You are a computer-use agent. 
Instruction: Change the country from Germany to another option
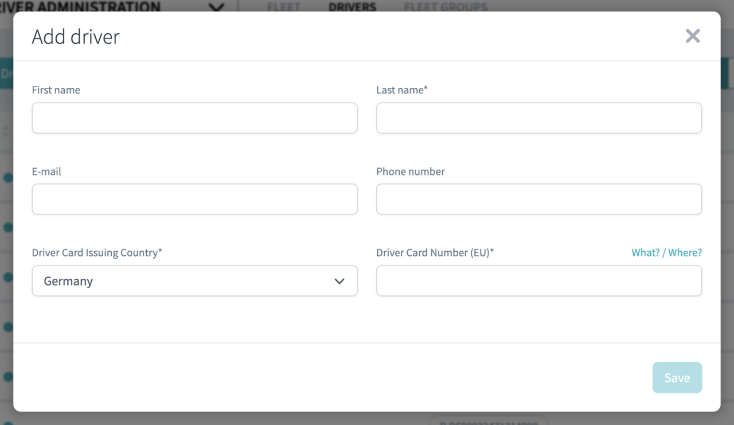tap(195, 281)
